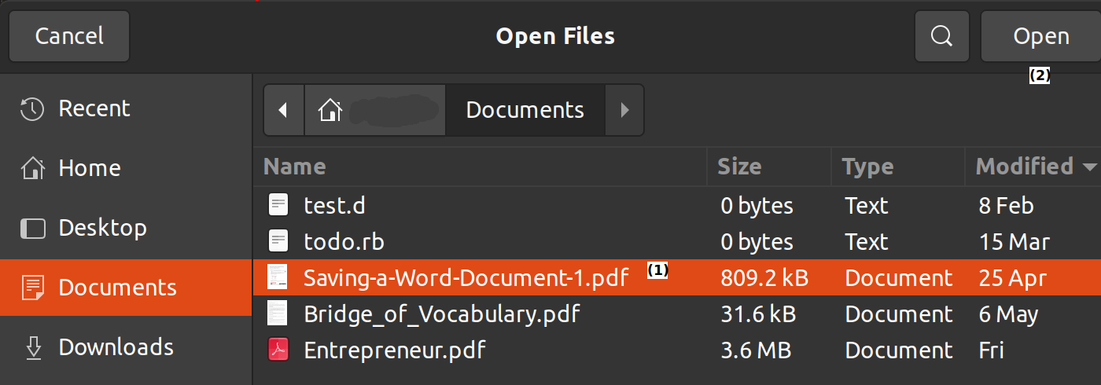The height and width of the screenshot is (385, 1101).
Task: Toggle sort order via Modified column arrow
Action: pyautogui.click(x=1089, y=167)
